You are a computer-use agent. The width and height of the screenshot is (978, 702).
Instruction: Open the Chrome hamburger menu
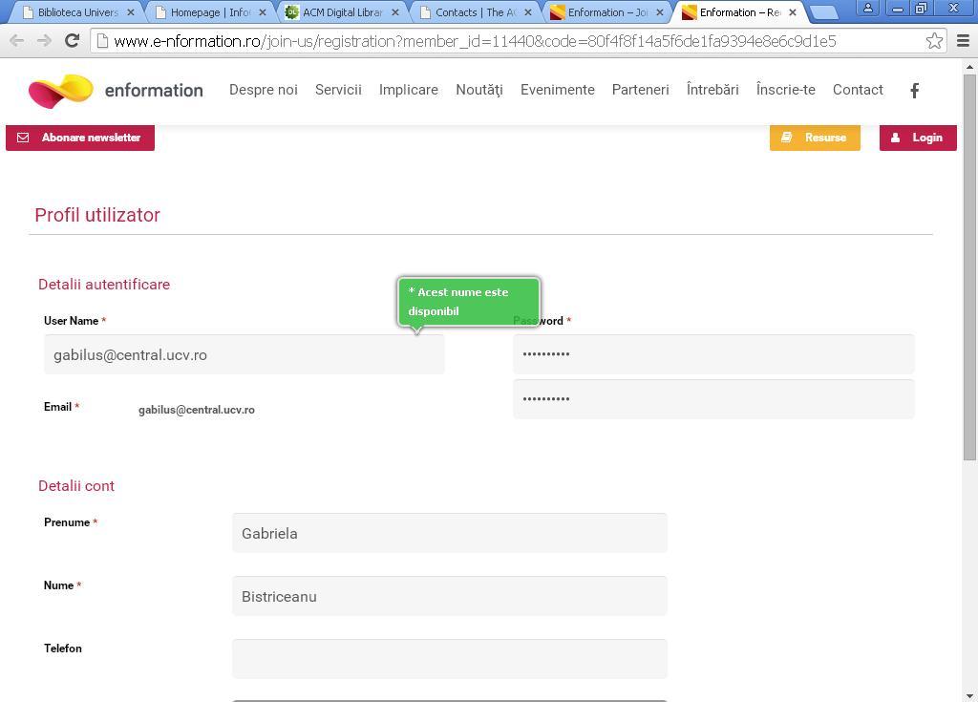(963, 41)
